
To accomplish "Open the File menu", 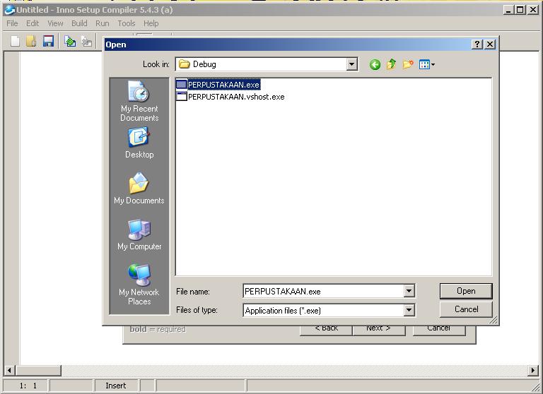I will point(12,23).
